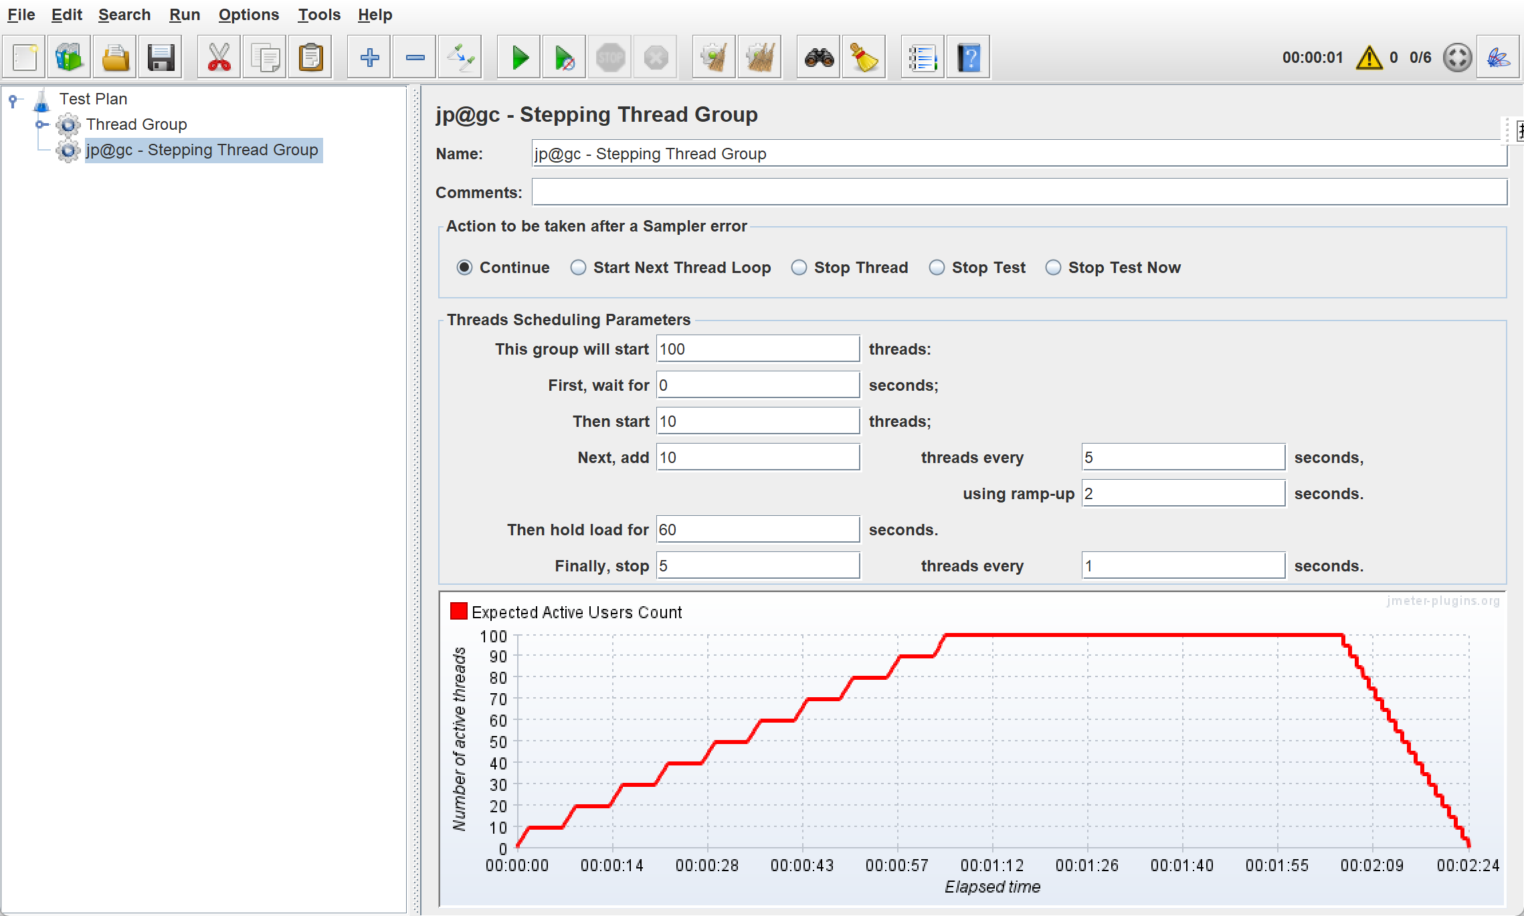The image size is (1524, 916).
Task: Collapse the Test Plan tree node
Action: click(x=13, y=100)
